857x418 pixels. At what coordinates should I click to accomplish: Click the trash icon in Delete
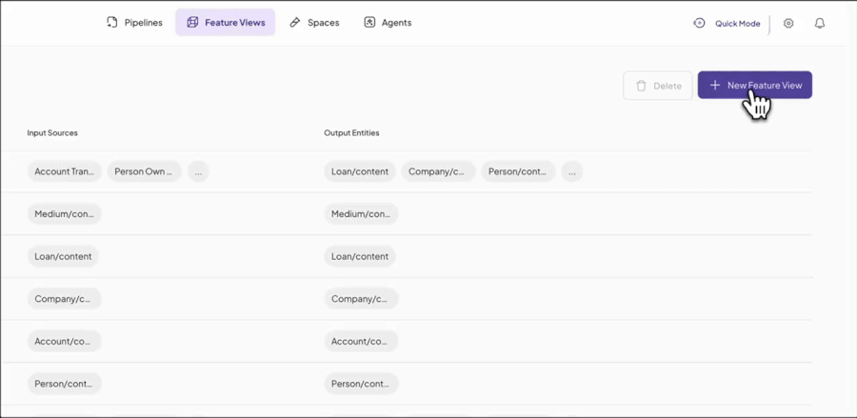[x=641, y=86]
